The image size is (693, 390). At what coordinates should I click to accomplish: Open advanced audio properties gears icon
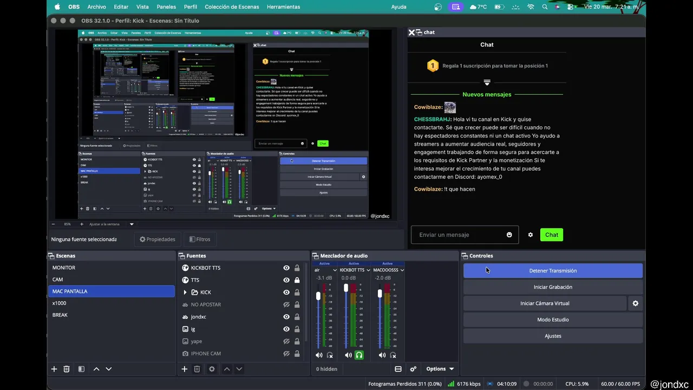click(x=413, y=369)
